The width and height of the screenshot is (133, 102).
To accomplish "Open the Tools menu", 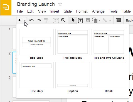I will pyautogui.click(x=113, y=11).
